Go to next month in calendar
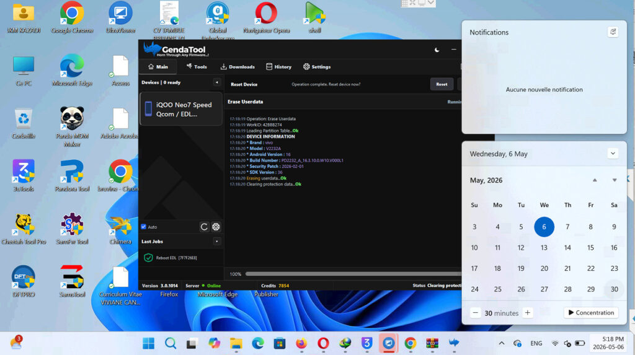 click(615, 180)
